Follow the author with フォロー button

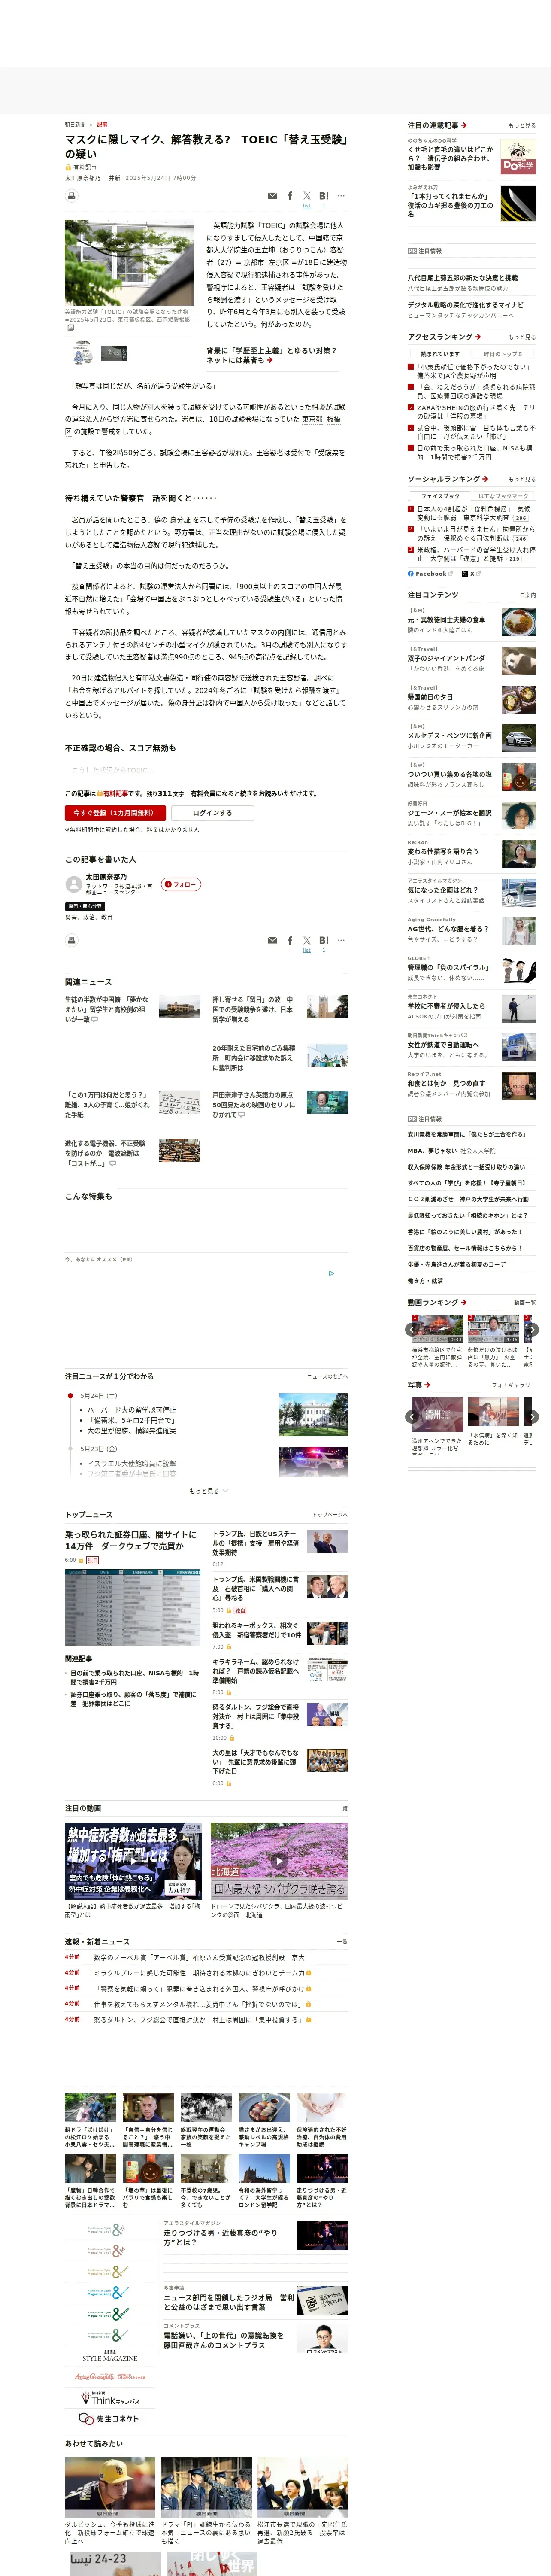click(x=181, y=884)
